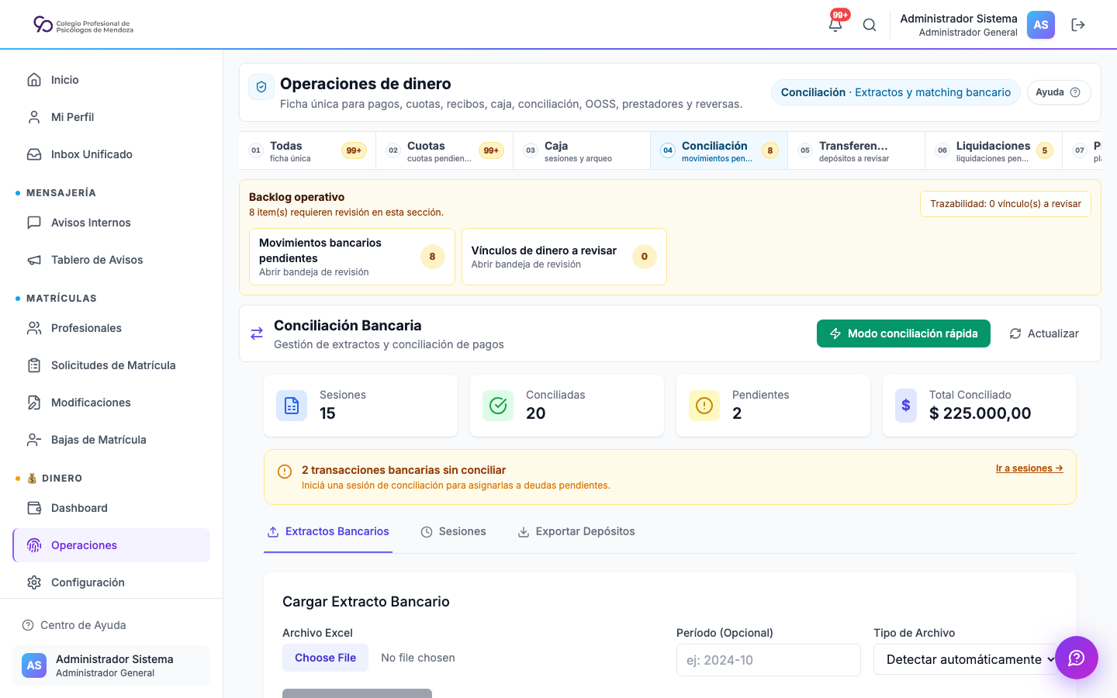Click the swap arrows icon by Conciliación Bancaria
Image resolution: width=1117 pixels, height=698 pixels.
[x=257, y=333]
